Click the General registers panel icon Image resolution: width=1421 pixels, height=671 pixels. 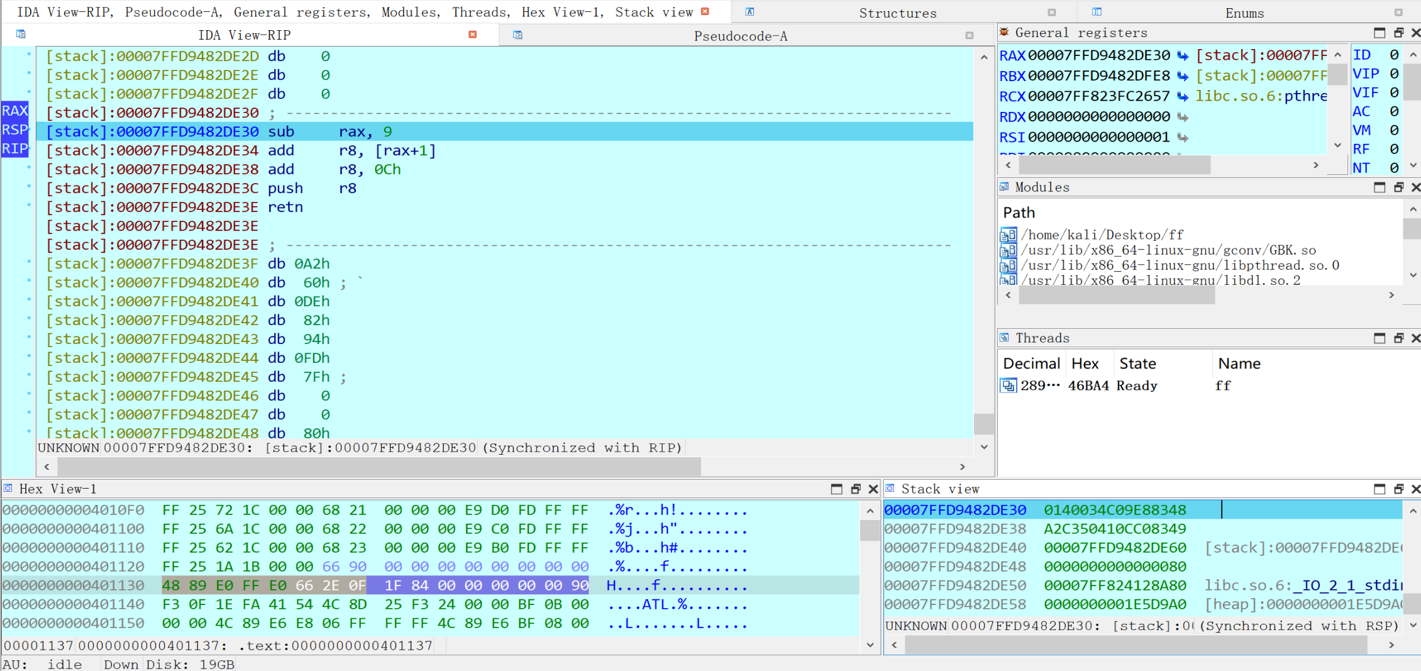[x=1004, y=32]
